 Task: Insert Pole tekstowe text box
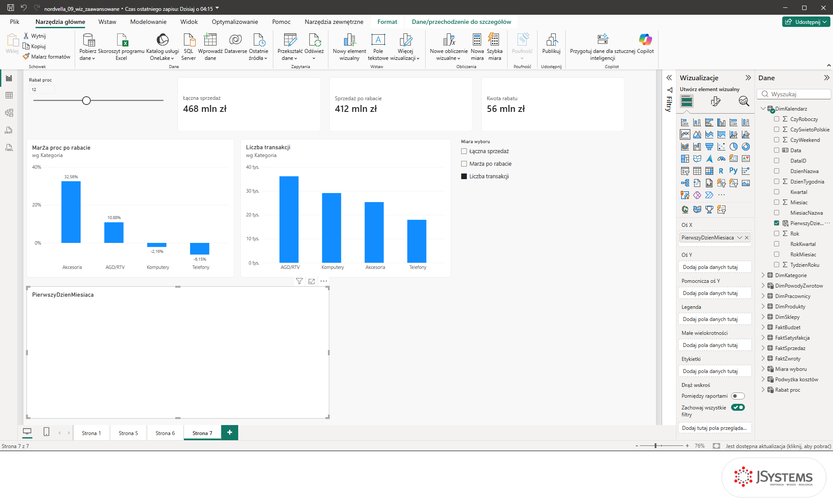pos(378,47)
